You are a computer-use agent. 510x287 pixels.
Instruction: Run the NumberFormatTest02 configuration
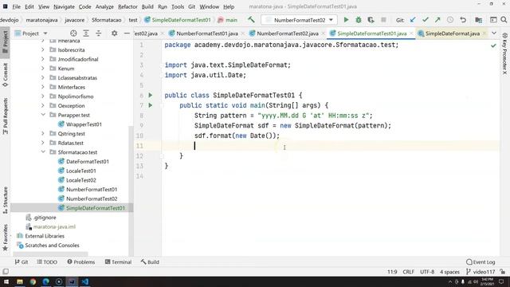(x=346, y=20)
